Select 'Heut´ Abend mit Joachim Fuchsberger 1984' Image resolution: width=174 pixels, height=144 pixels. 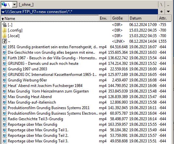45,86
